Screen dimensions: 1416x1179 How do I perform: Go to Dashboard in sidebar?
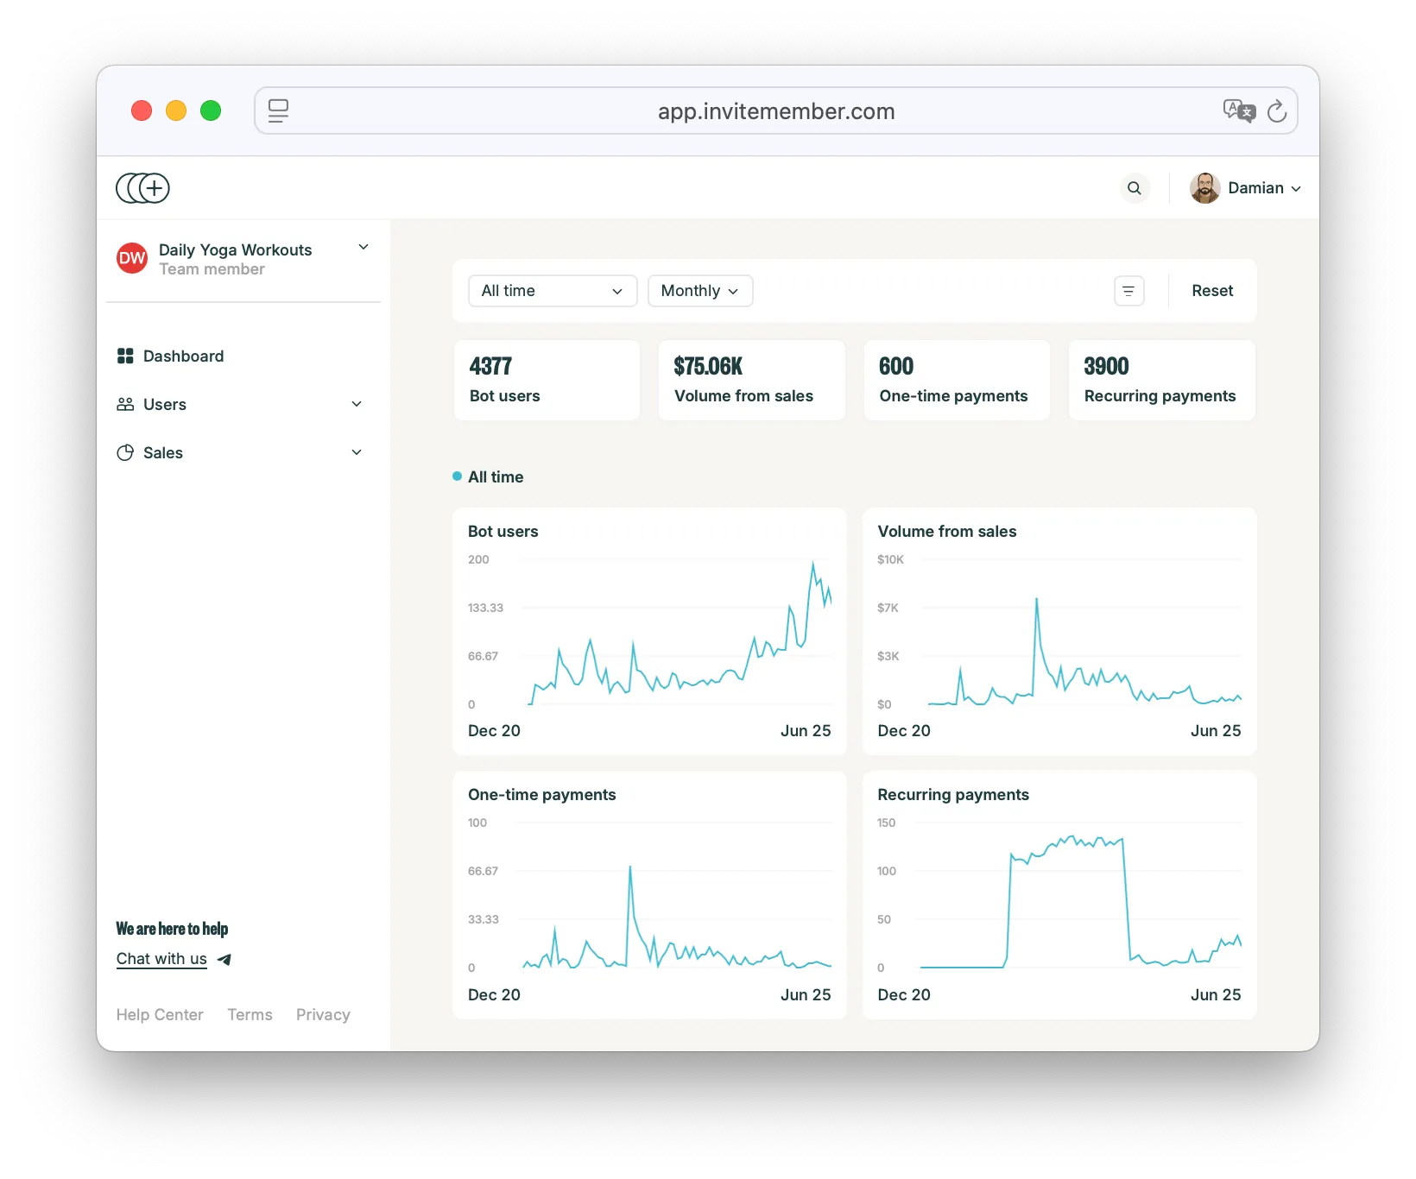click(183, 356)
